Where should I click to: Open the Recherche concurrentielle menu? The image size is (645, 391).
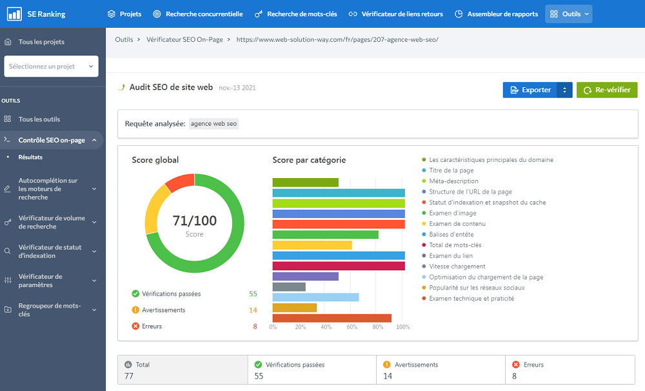pyautogui.click(x=197, y=14)
